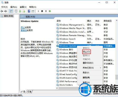Open the 查看(V) menu
The width and height of the screenshot is (118, 97).
pyautogui.click(x=23, y=7)
